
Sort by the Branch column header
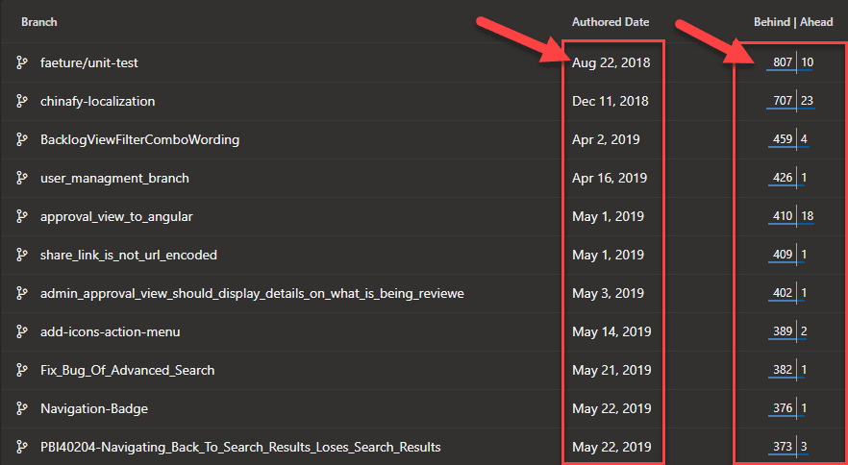tap(39, 21)
